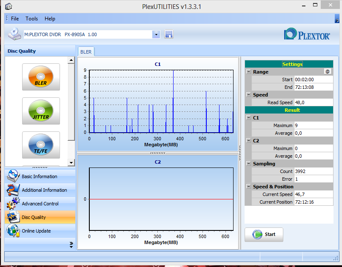
Task: Click the status bar resize grip
Action: (336, 258)
